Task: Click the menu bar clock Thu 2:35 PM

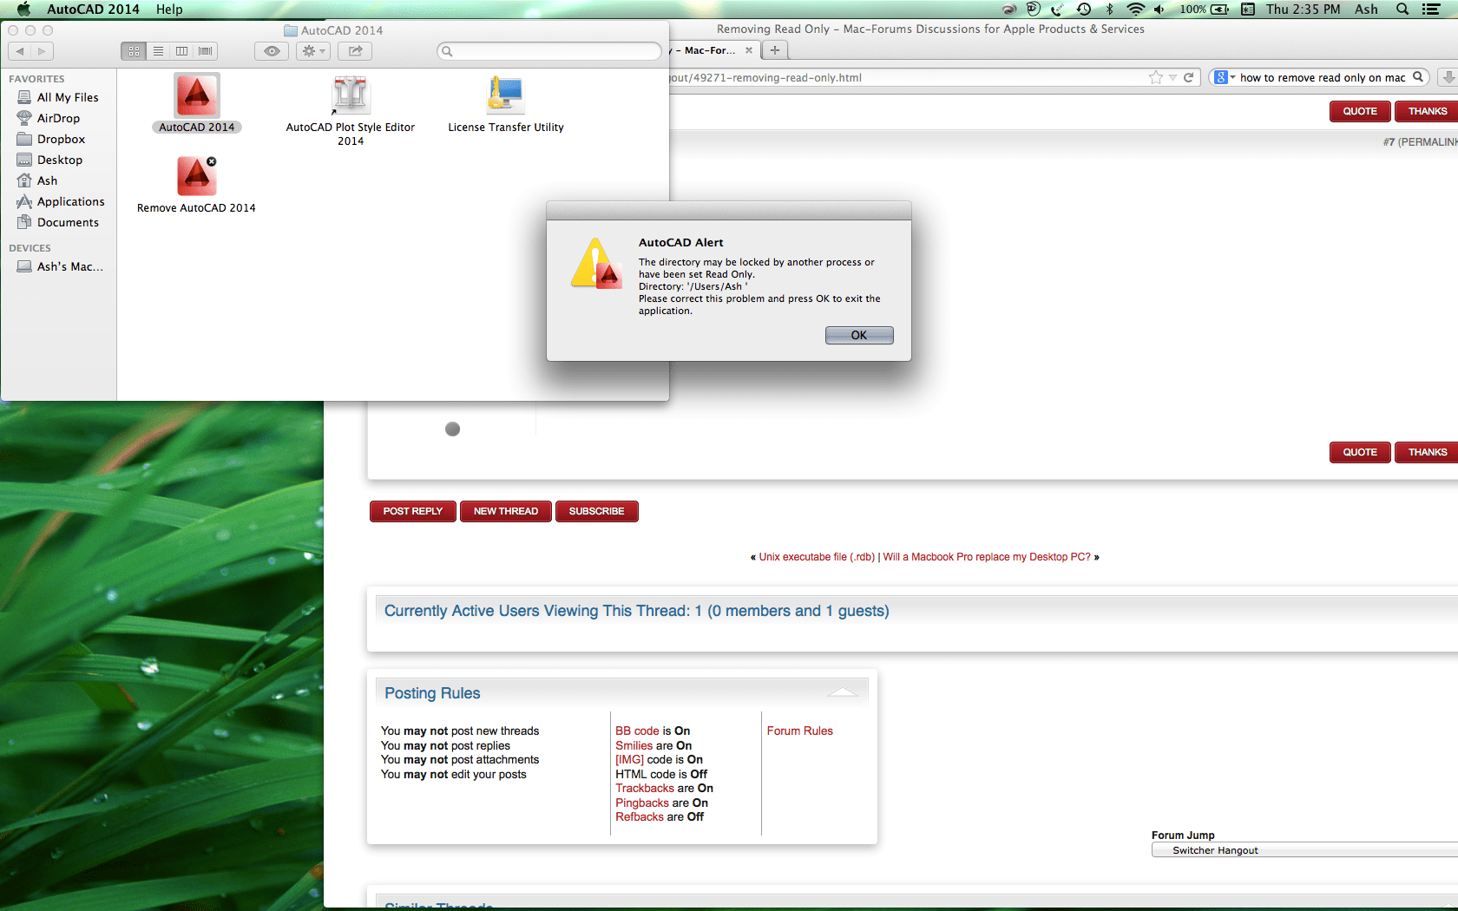Action: pyautogui.click(x=1303, y=10)
